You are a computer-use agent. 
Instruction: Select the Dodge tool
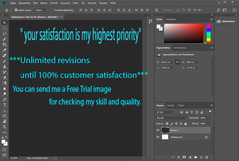pyautogui.click(x=4, y=94)
